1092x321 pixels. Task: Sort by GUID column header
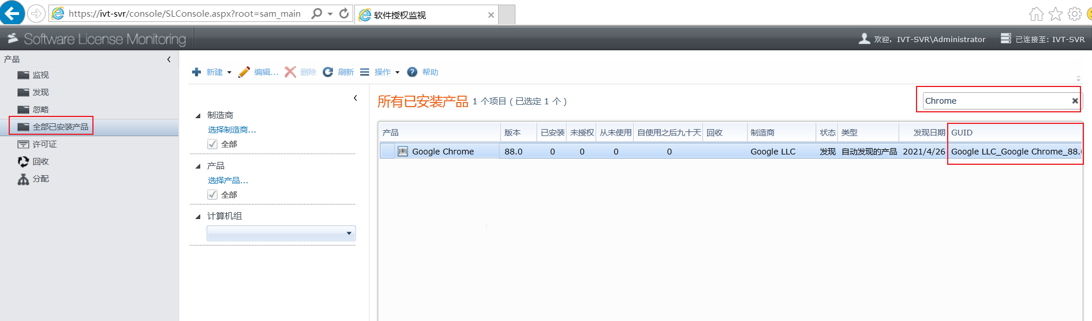(1015, 133)
